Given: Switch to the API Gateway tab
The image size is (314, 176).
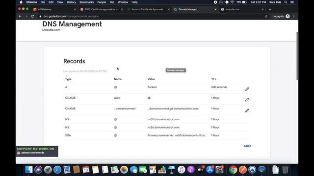Looking at the screenshot, I should [x=54, y=9].
